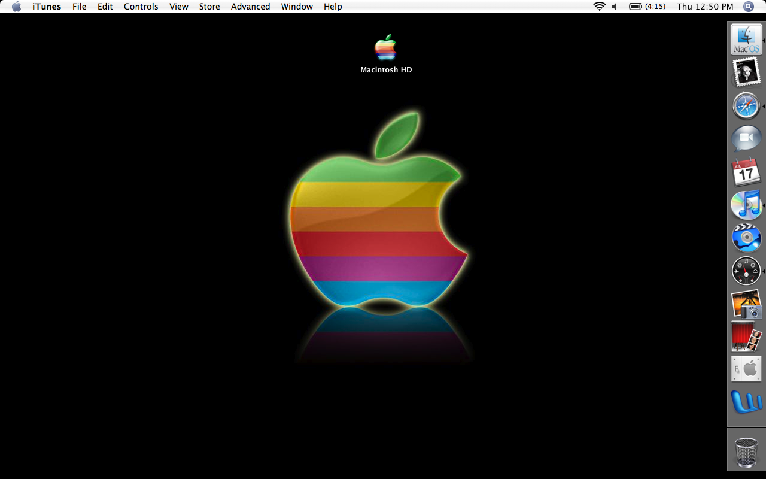Open the Advanced menu

click(250, 7)
